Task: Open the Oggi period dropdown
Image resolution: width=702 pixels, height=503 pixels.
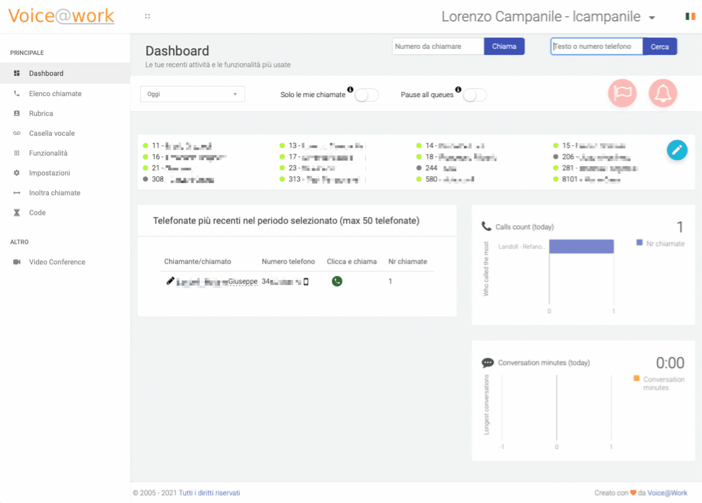Action: tap(193, 94)
